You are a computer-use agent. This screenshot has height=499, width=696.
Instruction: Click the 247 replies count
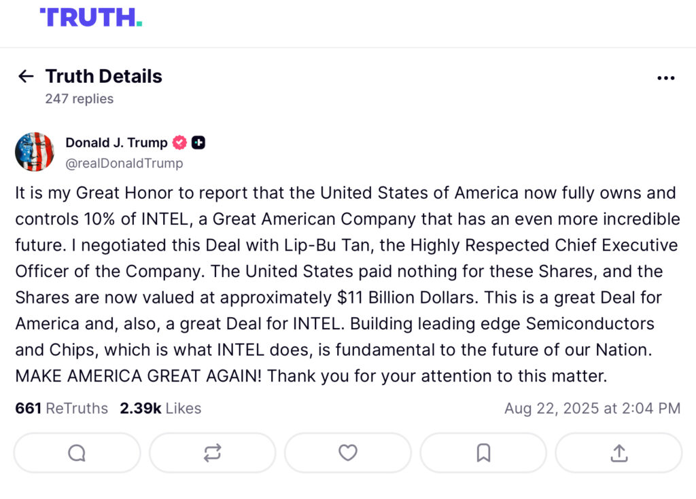[x=80, y=98]
